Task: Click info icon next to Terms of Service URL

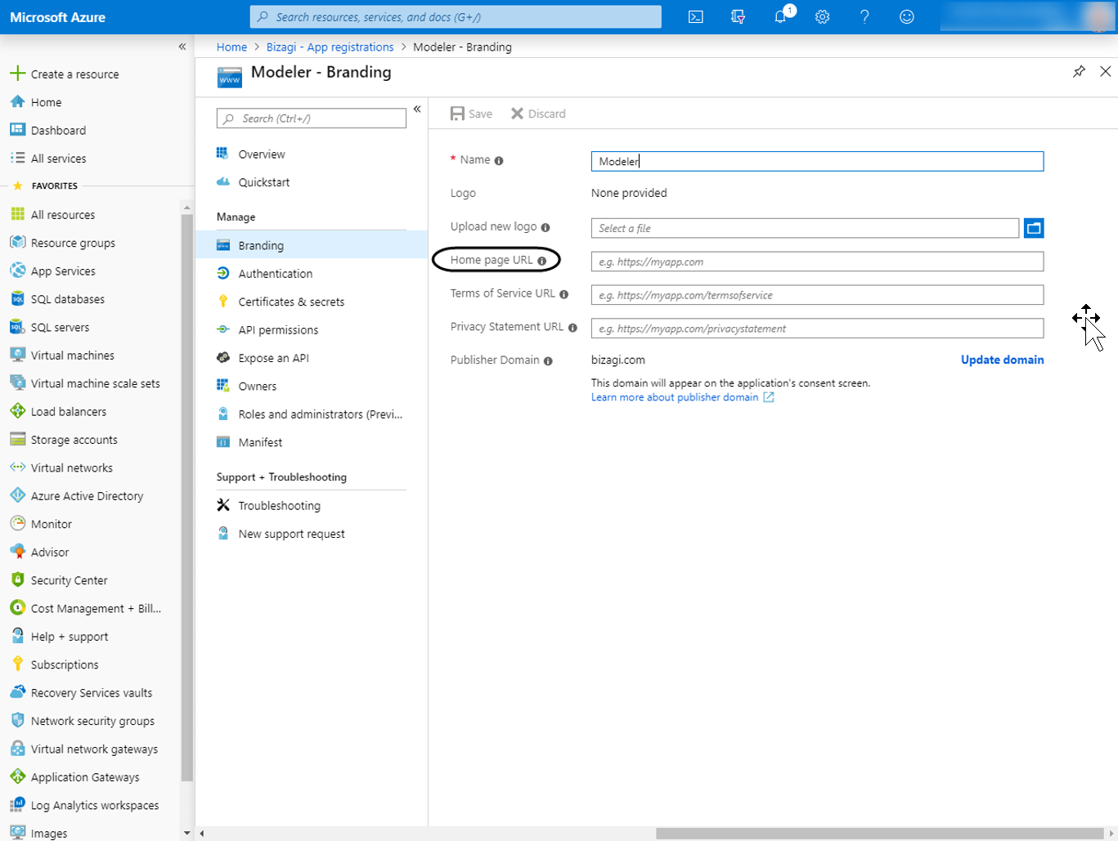Action: click(x=563, y=294)
